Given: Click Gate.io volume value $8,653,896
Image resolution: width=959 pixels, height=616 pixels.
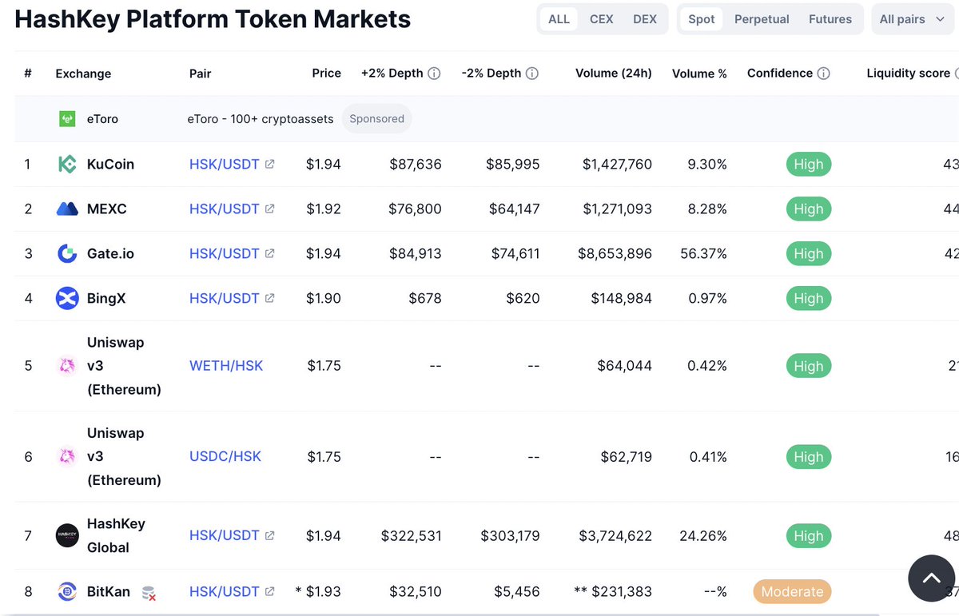Looking at the screenshot, I should click(x=615, y=253).
